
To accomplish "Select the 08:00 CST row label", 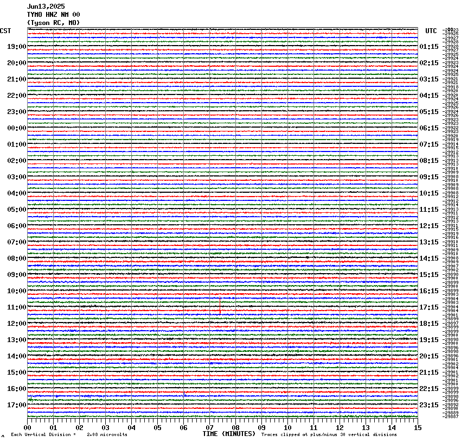I will click(17, 258).
